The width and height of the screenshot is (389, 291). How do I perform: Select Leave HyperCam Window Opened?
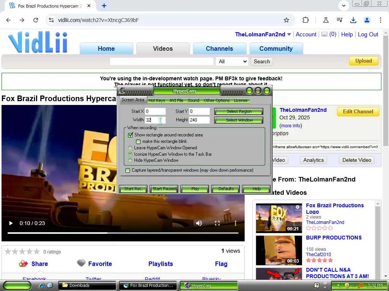[130, 148]
